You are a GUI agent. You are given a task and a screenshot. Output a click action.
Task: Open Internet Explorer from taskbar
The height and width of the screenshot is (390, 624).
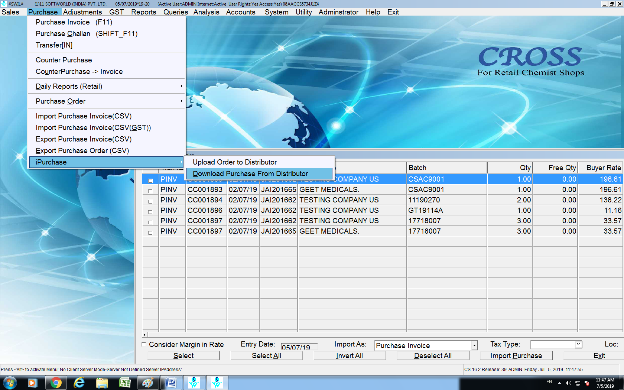(x=79, y=383)
